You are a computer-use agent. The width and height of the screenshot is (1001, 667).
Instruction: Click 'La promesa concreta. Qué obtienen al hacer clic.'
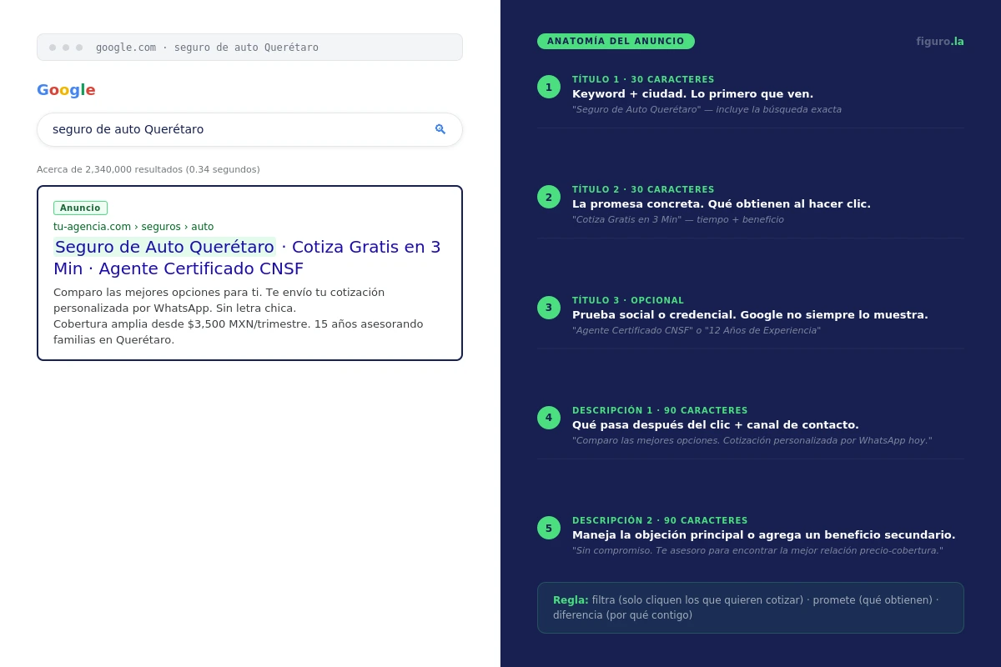click(722, 204)
